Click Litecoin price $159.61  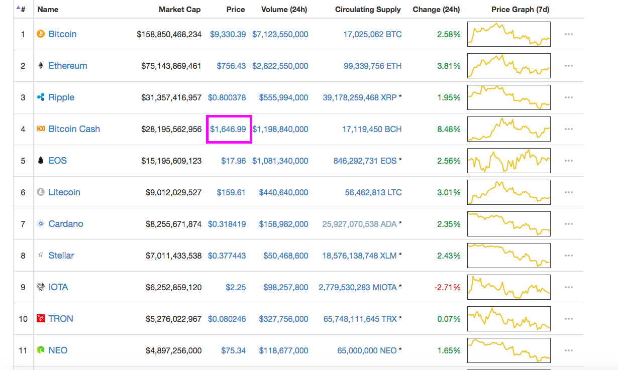(232, 192)
